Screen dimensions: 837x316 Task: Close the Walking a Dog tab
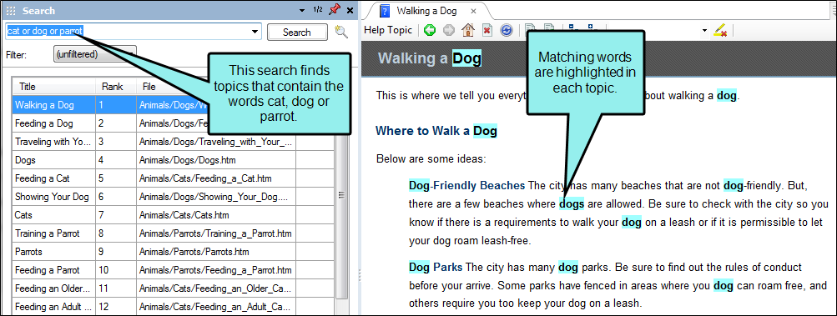coord(473,11)
